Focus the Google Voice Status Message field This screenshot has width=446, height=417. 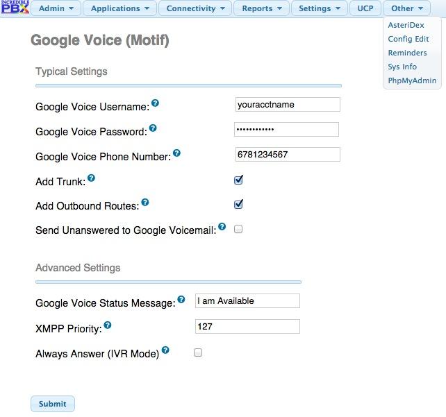[247, 301]
